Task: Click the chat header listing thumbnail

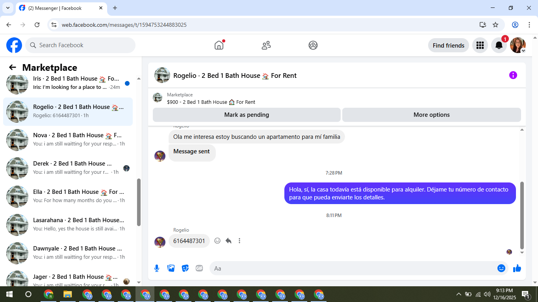Action: (162, 75)
